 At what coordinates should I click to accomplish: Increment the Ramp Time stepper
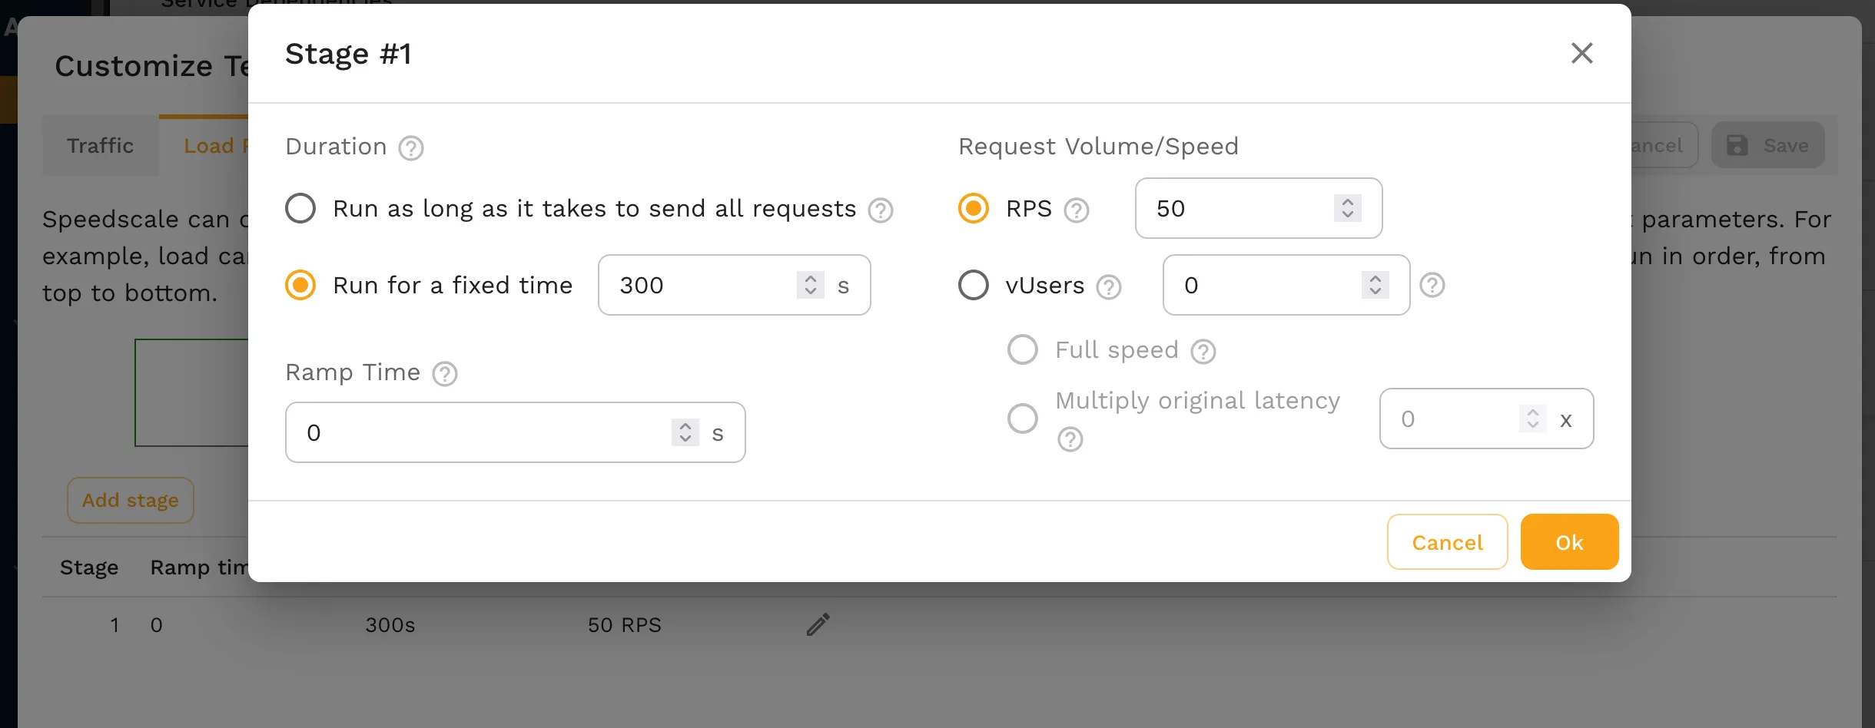[x=684, y=425]
